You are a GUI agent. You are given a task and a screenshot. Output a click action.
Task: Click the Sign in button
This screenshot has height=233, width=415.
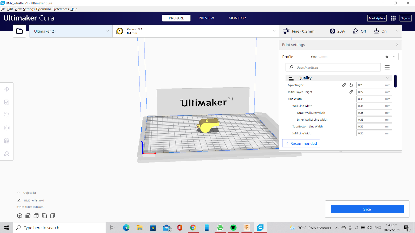coord(406,18)
